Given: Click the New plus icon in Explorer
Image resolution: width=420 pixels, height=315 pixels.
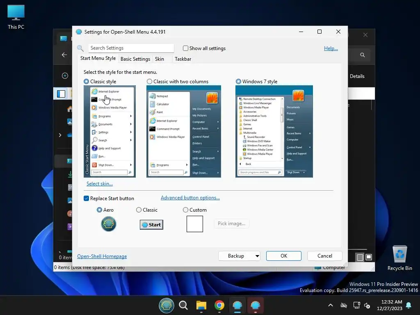Looking at the screenshot, I should pos(65,76).
